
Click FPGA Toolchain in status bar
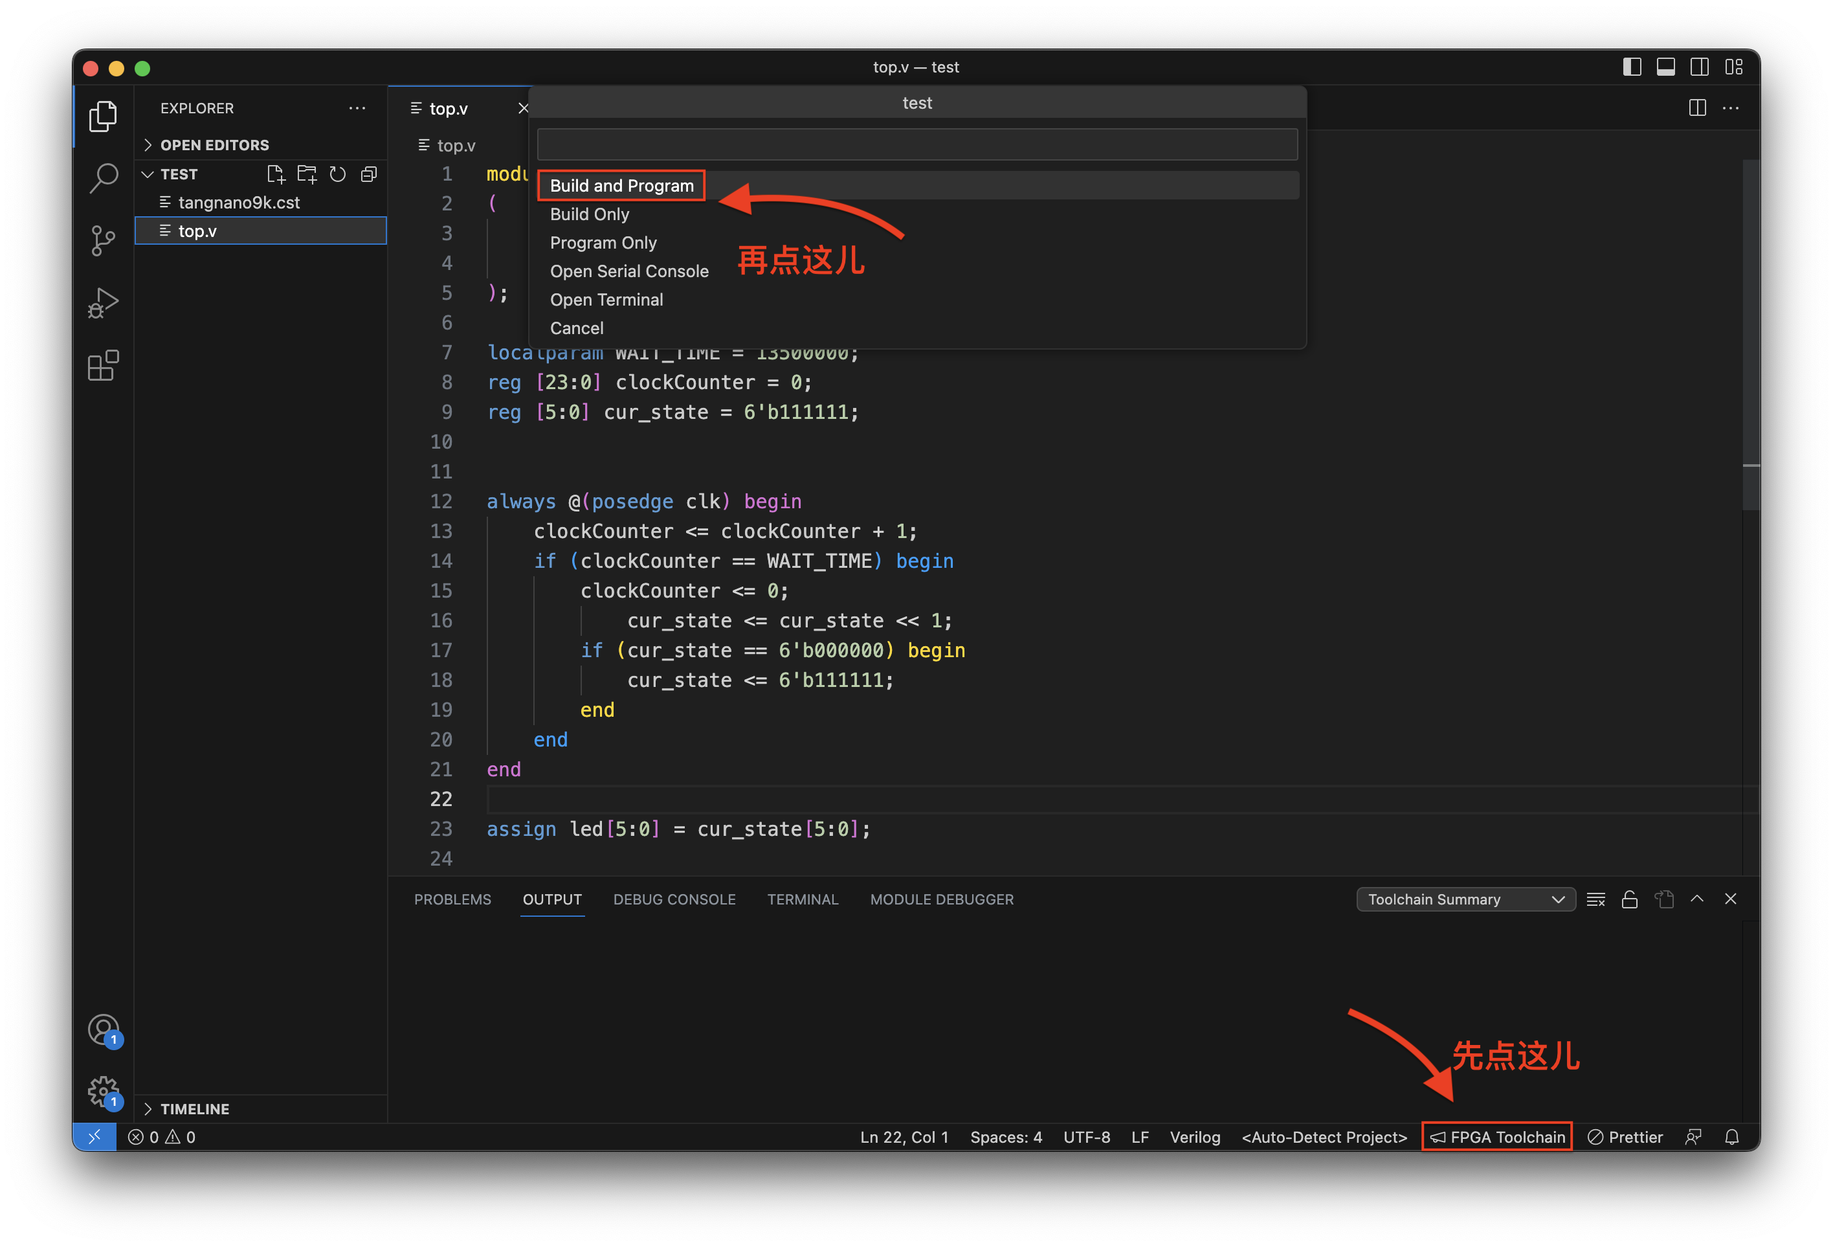tap(1497, 1136)
